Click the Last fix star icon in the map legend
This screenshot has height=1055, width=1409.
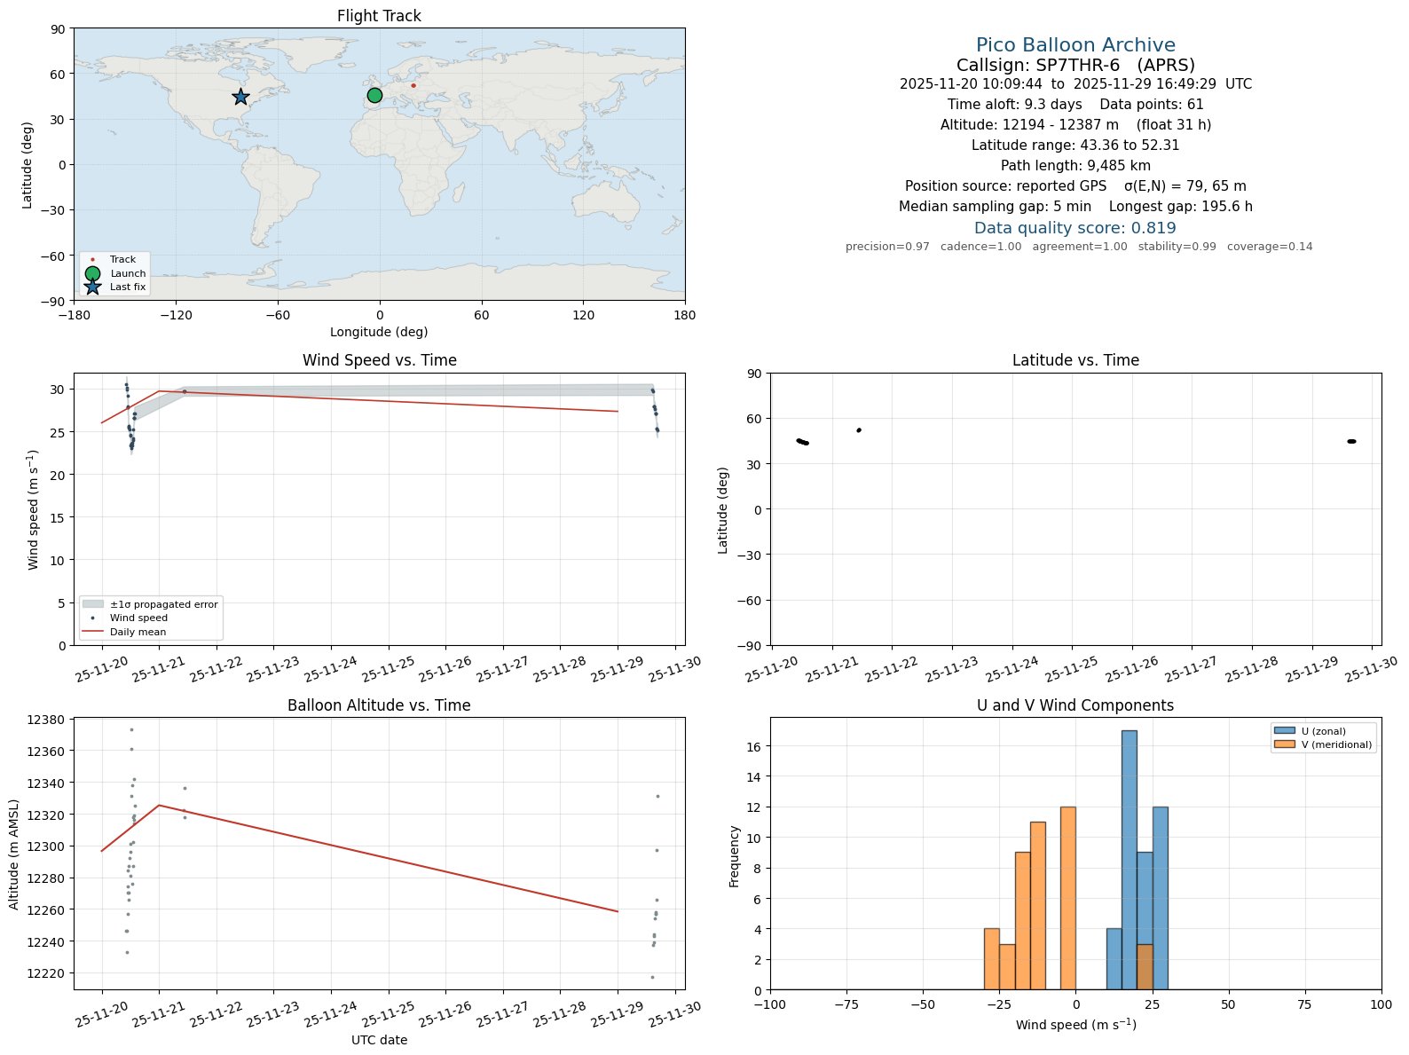[92, 287]
